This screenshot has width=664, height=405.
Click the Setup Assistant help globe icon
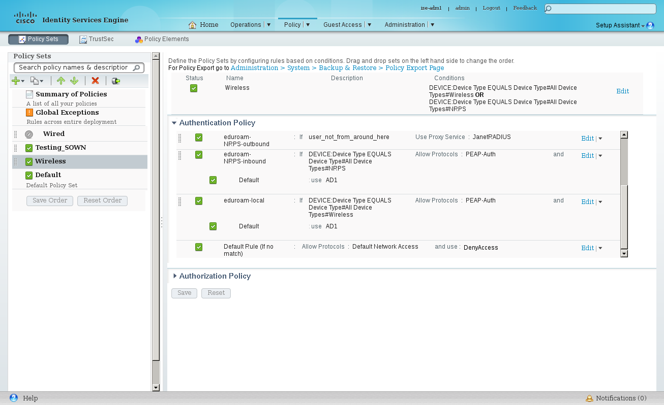(650, 25)
